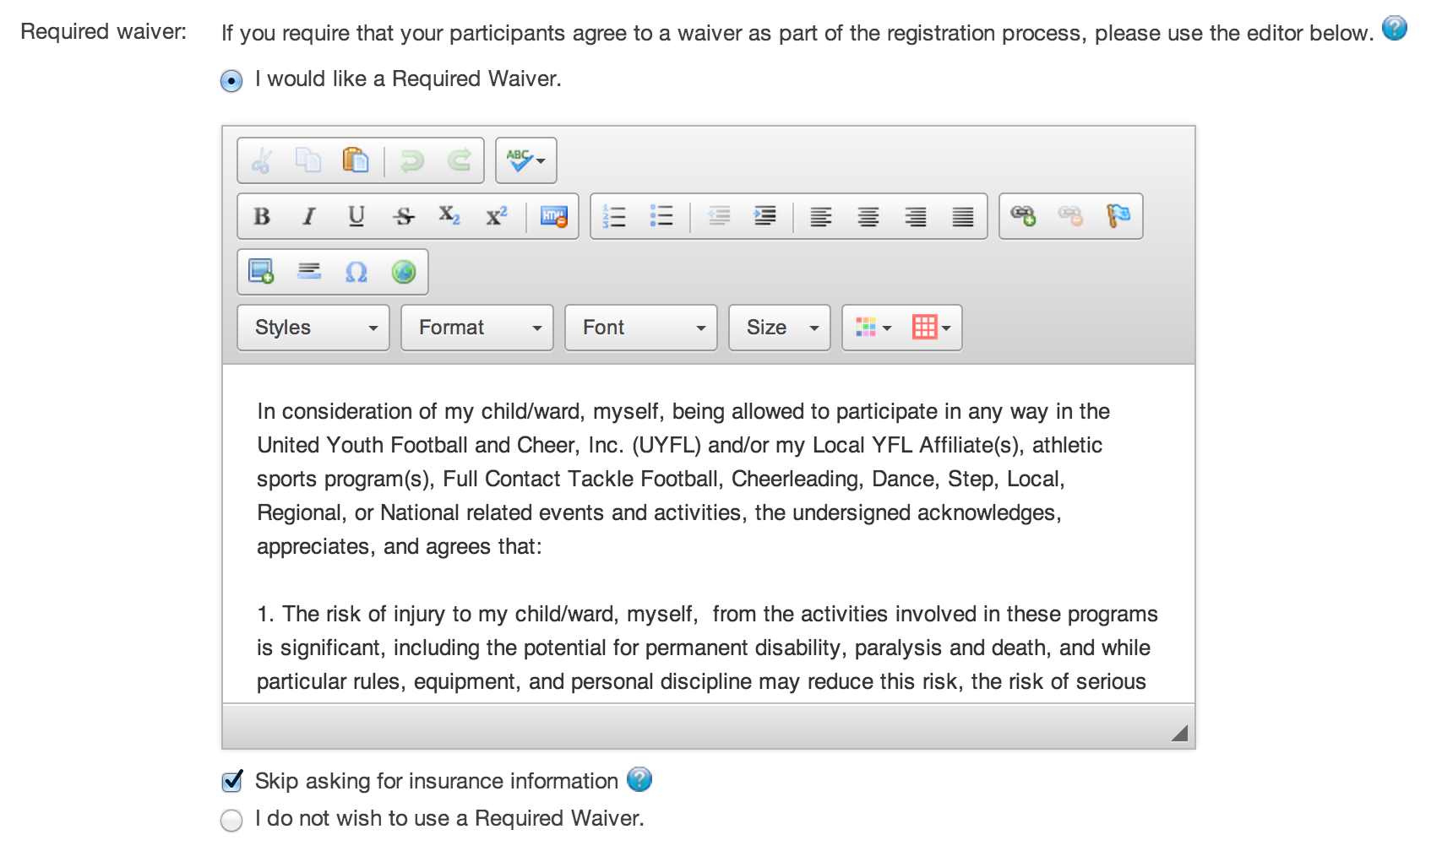Align text left
Image resolution: width=1431 pixels, height=851 pixels.
coord(821,217)
